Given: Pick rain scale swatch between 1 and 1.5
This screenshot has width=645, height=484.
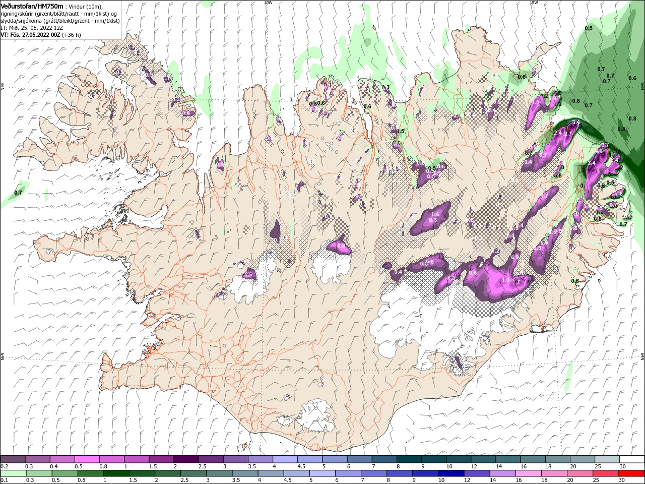Looking at the screenshot, I should coord(117,473).
